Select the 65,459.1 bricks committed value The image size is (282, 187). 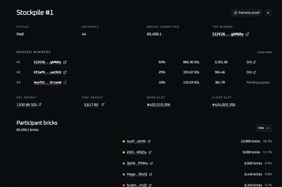tap(154, 34)
